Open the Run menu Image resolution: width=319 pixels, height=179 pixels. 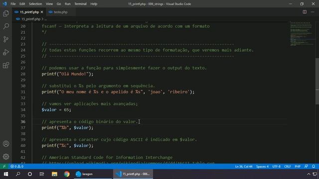68,4
